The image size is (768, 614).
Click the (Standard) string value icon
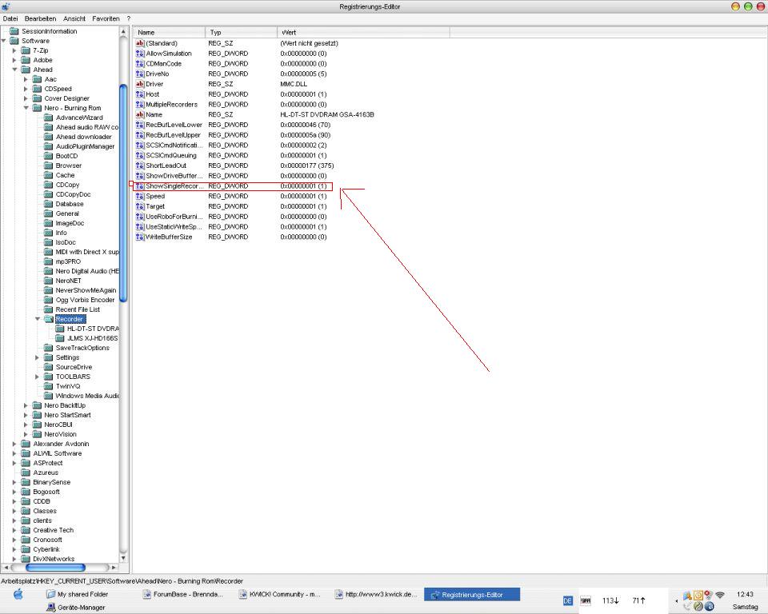pyautogui.click(x=139, y=43)
